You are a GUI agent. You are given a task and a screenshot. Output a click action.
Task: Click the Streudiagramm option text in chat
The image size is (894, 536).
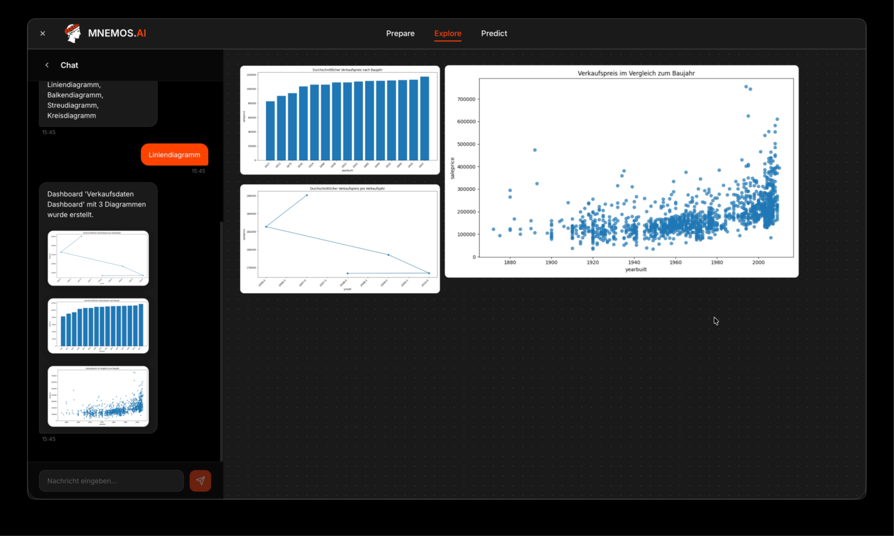(x=73, y=105)
